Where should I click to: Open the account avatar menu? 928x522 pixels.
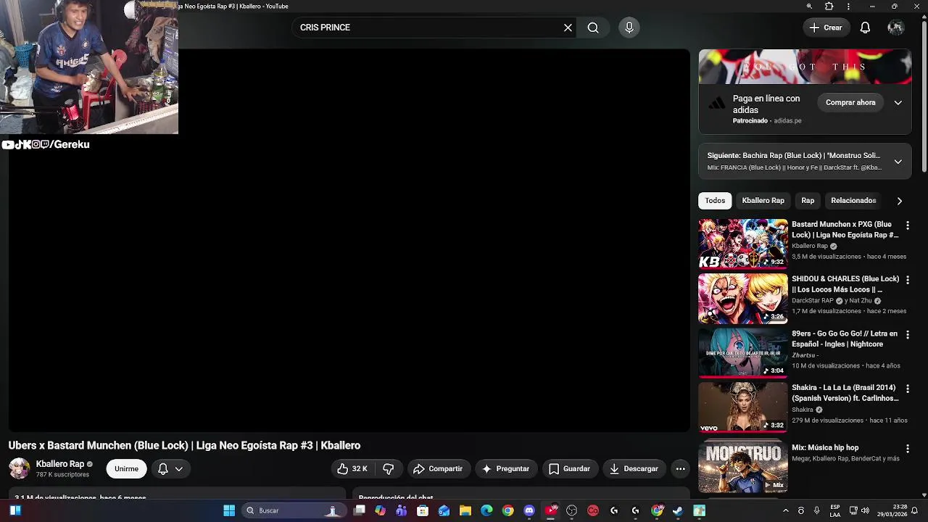pos(896,28)
